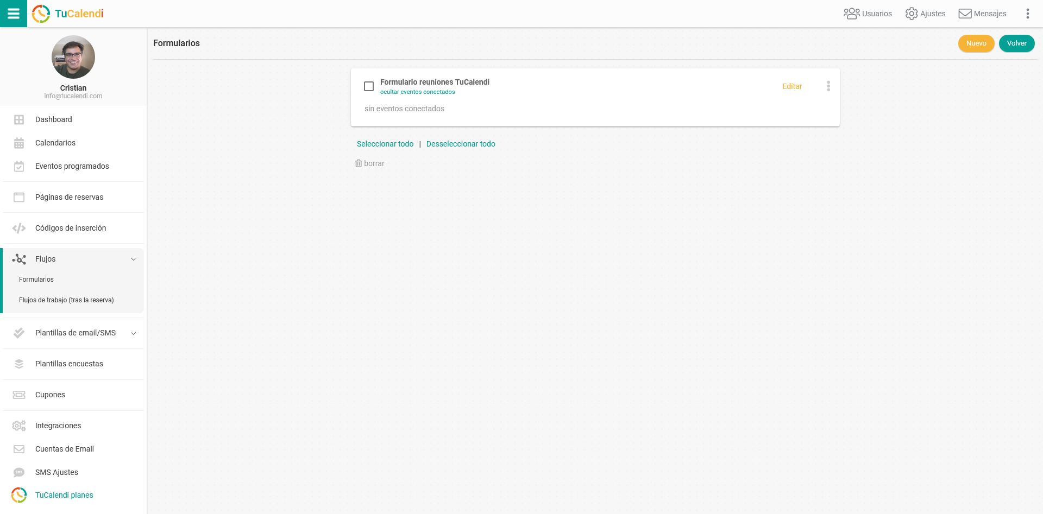Open Calendarios menu item
This screenshot has height=514, width=1043.
click(55, 143)
